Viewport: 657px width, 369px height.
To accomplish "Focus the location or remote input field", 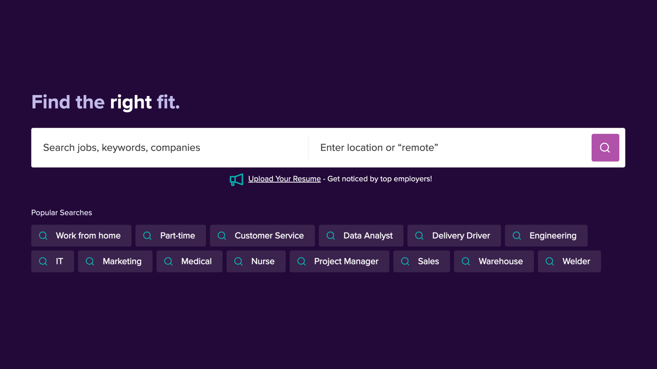I will coord(450,148).
